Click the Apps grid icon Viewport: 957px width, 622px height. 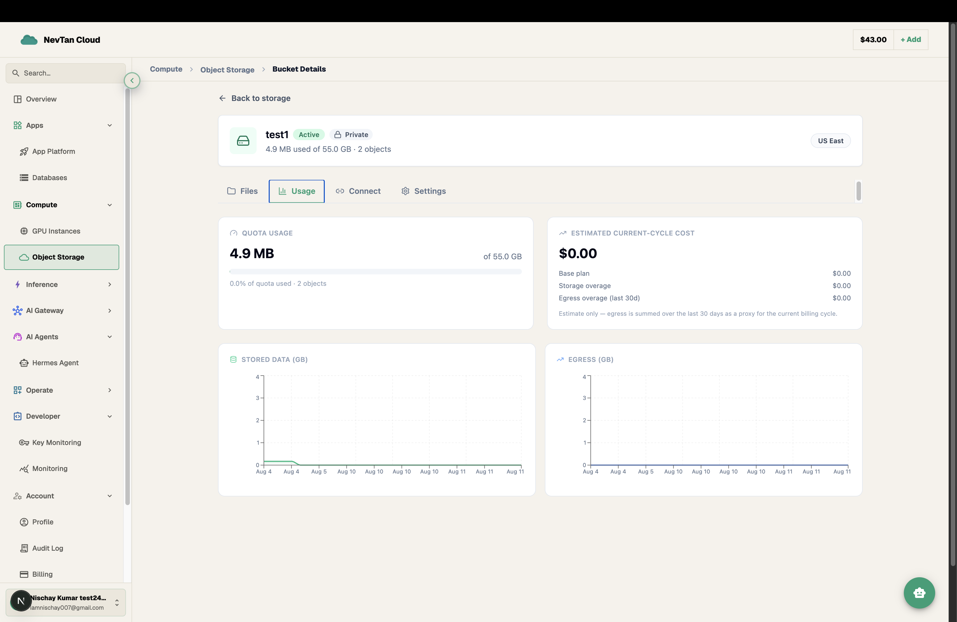[17, 125]
